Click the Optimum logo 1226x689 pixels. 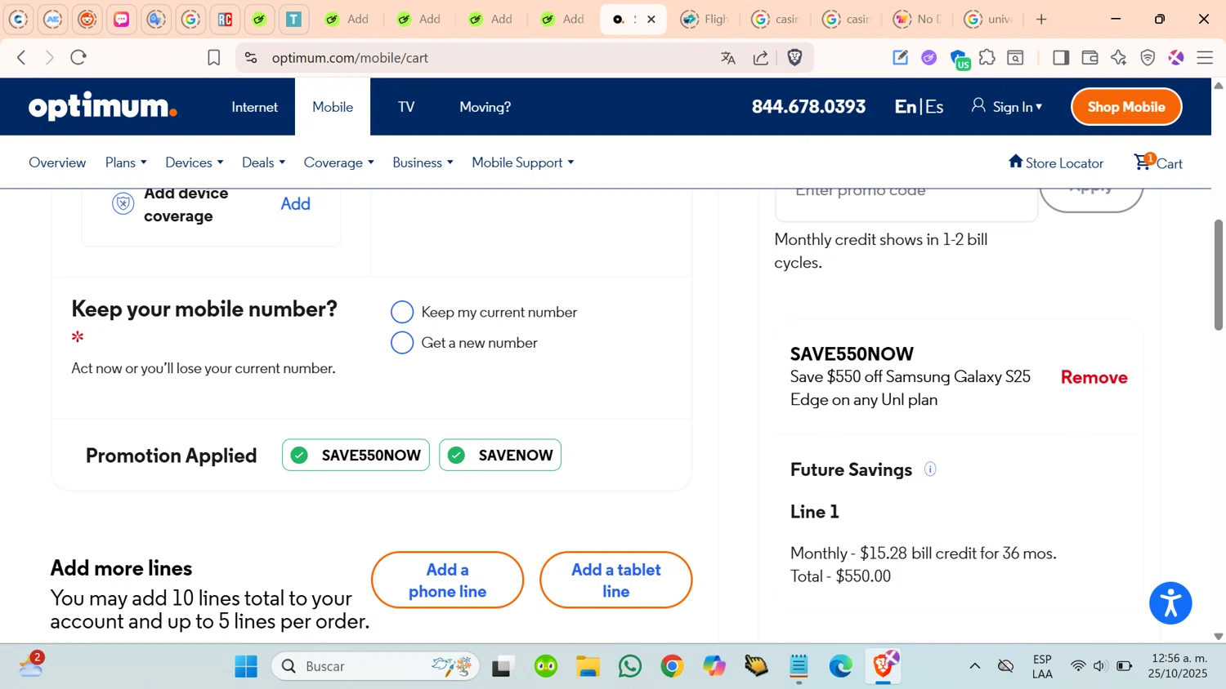(103, 107)
